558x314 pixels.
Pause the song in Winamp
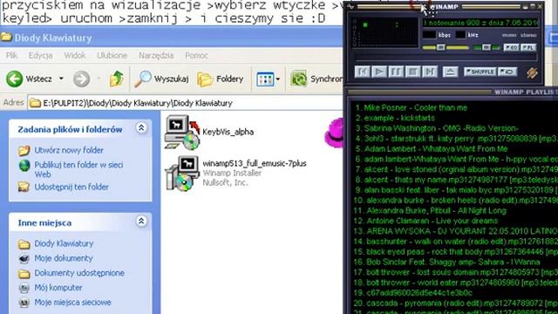(x=396, y=72)
